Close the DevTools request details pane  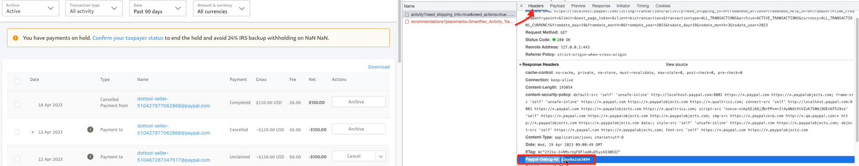[522, 6]
